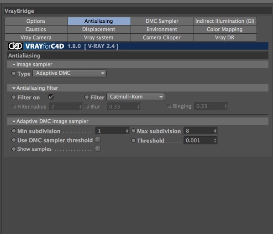Image resolution: width=273 pixels, height=234 pixels.
Task: Click the Antialiasing section heading
Action: click(x=24, y=56)
